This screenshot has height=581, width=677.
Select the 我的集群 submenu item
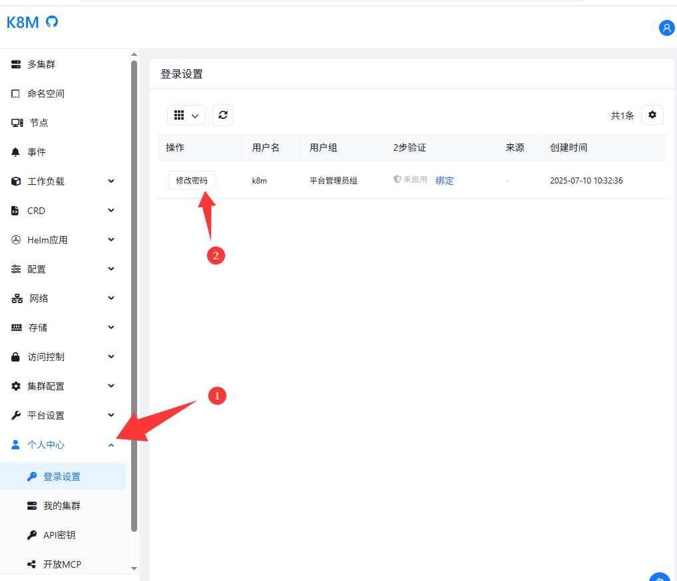63,506
